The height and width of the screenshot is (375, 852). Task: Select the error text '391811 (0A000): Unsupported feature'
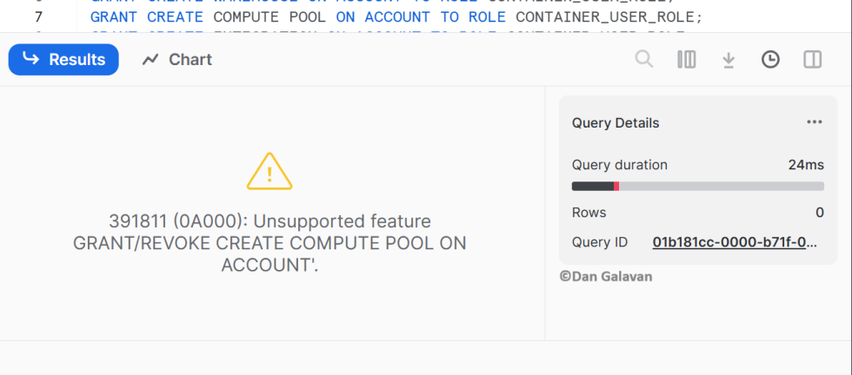point(270,221)
